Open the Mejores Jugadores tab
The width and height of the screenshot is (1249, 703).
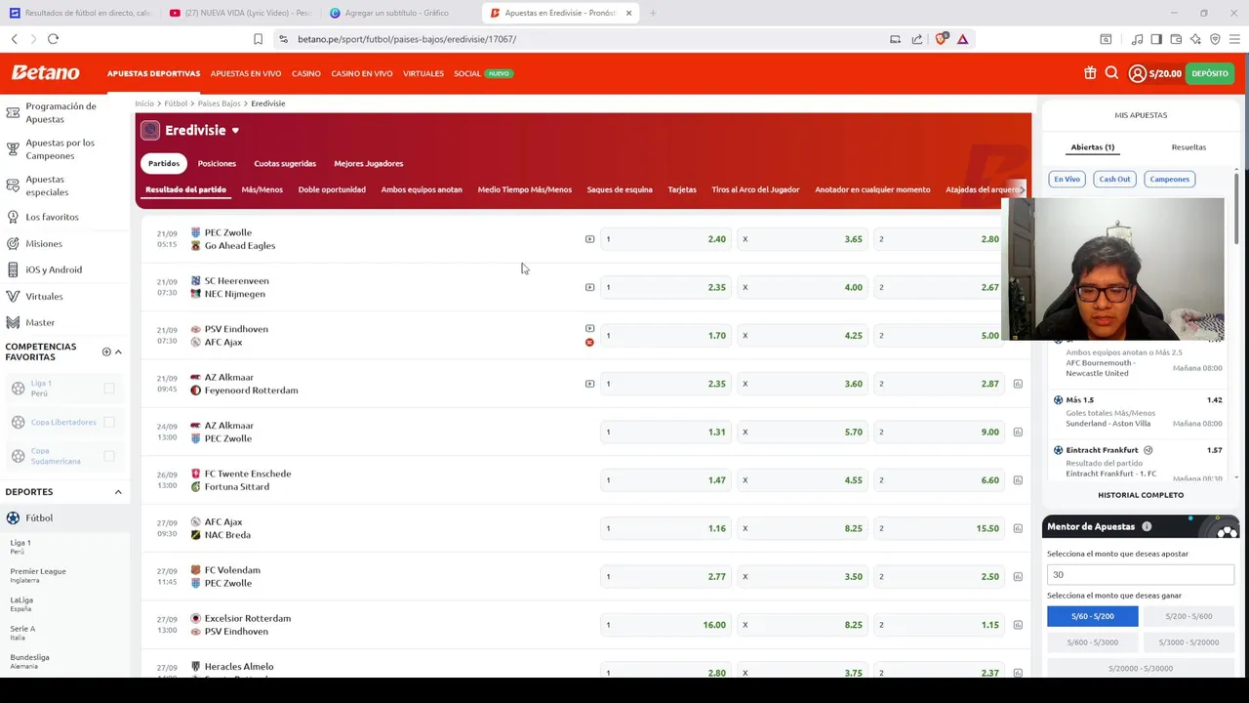[368, 163]
